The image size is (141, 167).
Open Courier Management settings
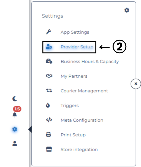[84, 91]
